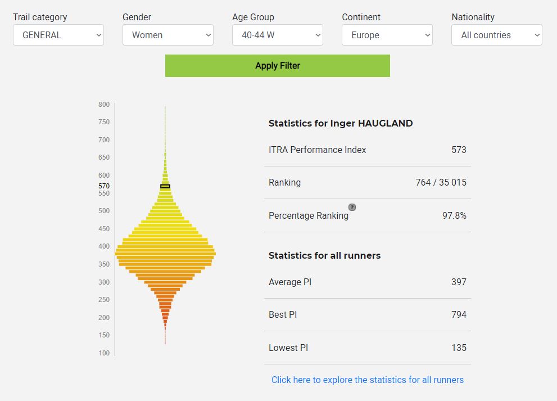Open the Gender dropdown showing Women
Screen dimensions: 557x401
(x=167, y=35)
